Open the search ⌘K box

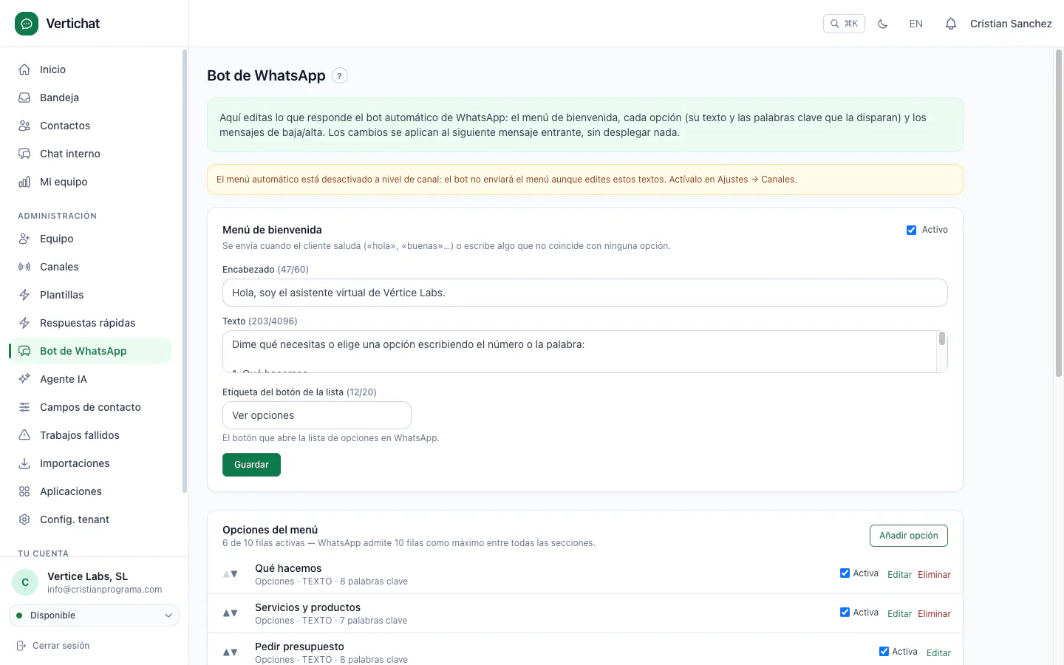tap(844, 24)
